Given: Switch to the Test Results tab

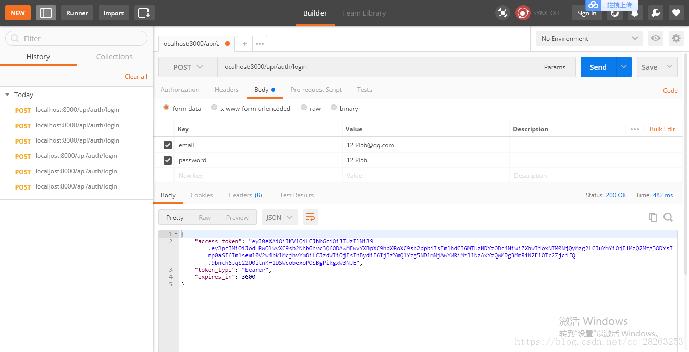Looking at the screenshot, I should pyautogui.click(x=297, y=195).
